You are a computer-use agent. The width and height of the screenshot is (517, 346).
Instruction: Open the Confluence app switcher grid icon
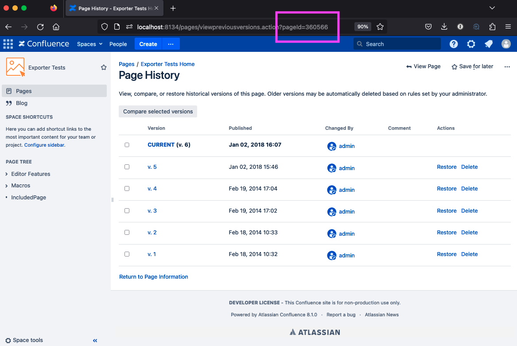click(x=8, y=44)
